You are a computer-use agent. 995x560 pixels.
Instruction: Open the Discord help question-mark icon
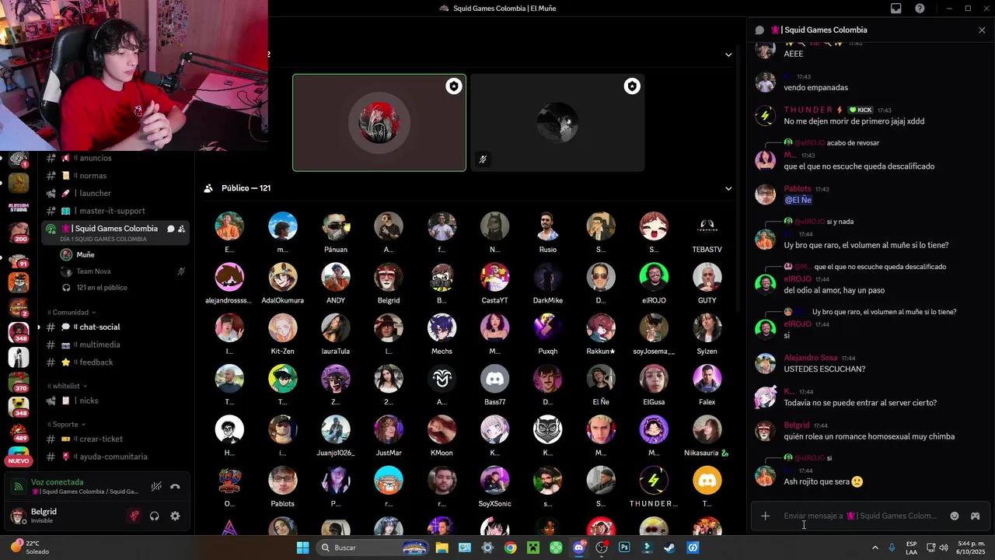coord(920,9)
